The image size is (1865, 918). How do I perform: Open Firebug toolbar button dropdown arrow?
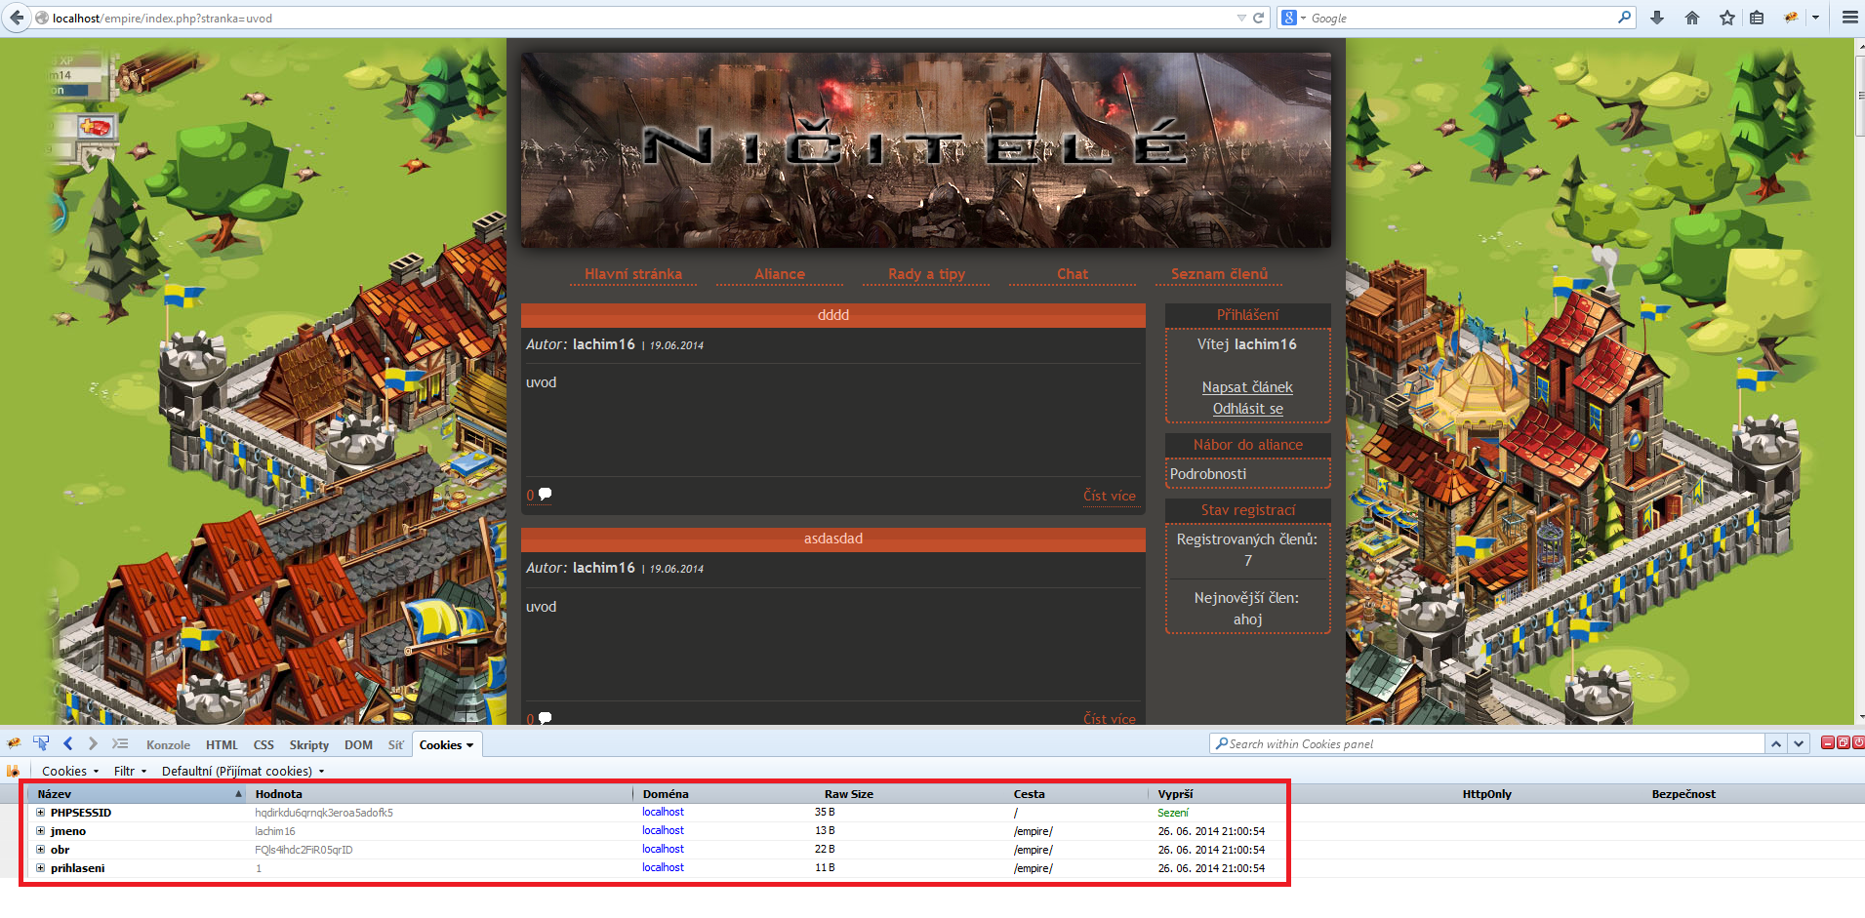(x=1815, y=18)
